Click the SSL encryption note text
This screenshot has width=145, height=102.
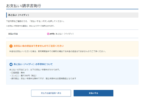coord(30,26)
